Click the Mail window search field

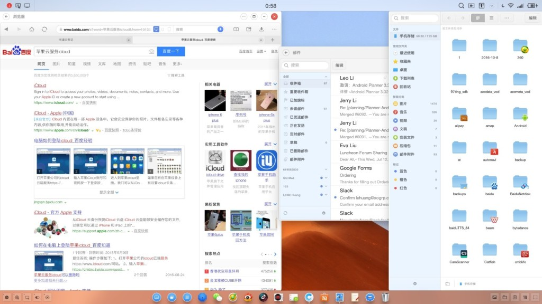[305, 65]
